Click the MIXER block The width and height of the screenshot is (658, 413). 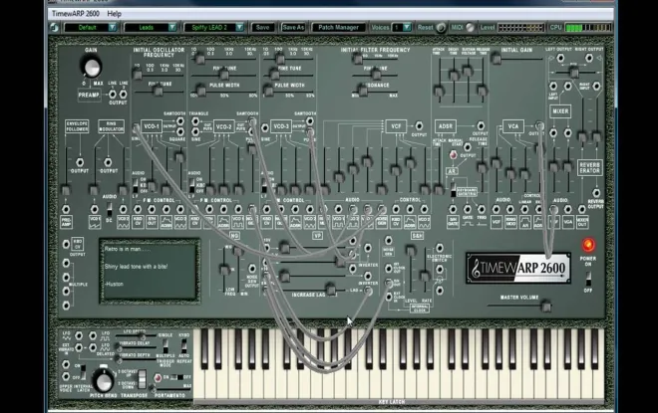tap(560, 111)
